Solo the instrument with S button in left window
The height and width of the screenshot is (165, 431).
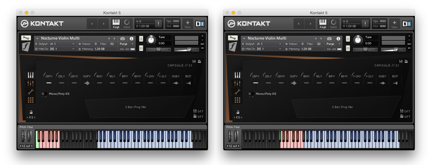coord(141,39)
